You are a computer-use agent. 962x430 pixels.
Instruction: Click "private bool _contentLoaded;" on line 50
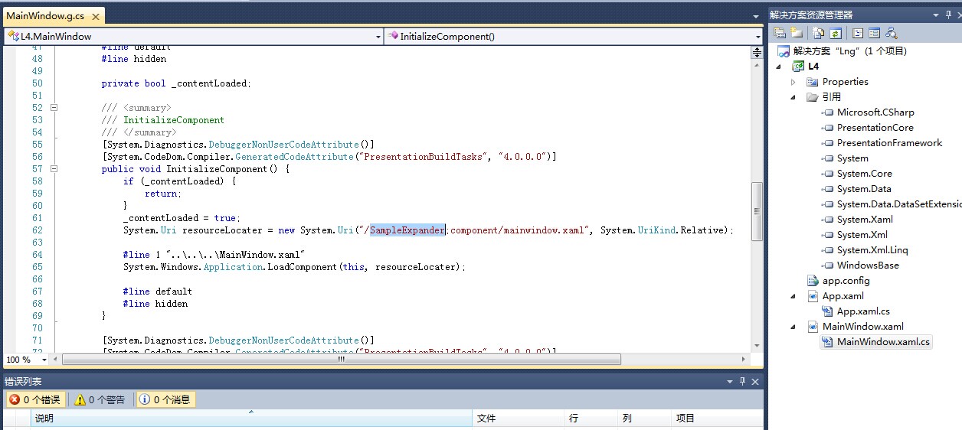pos(176,83)
